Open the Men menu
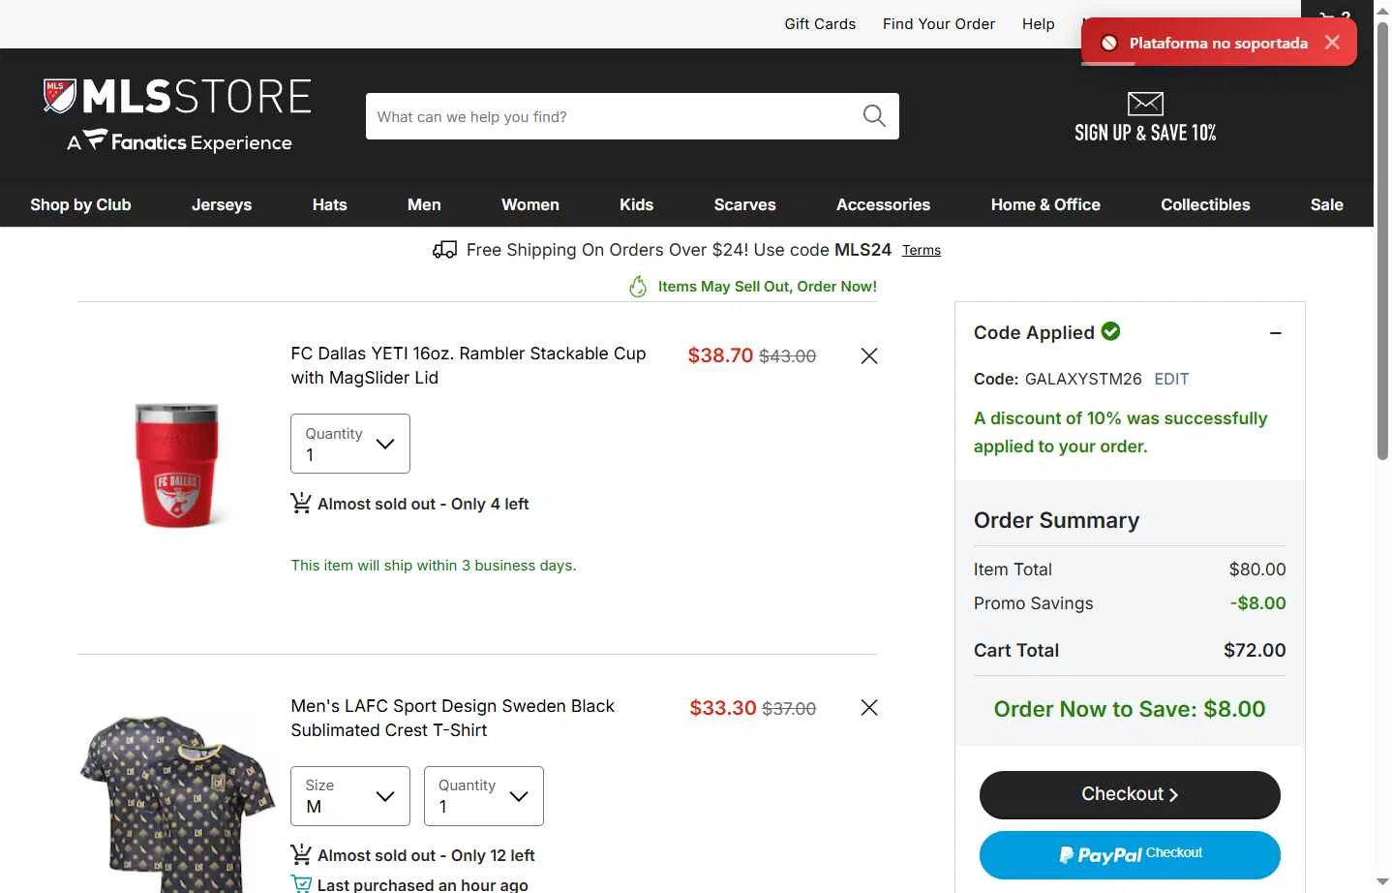This screenshot has height=893, width=1392. [424, 204]
